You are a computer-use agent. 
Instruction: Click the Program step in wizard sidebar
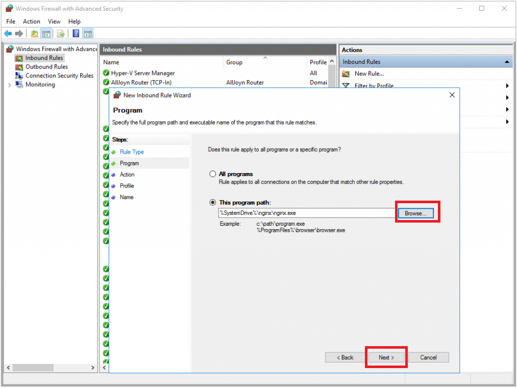pos(129,163)
